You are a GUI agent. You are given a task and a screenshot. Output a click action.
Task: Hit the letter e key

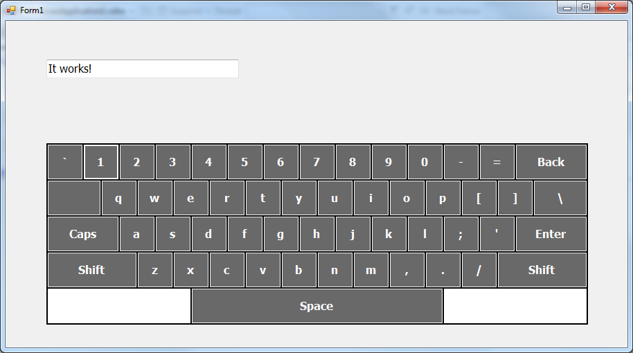coord(191,198)
